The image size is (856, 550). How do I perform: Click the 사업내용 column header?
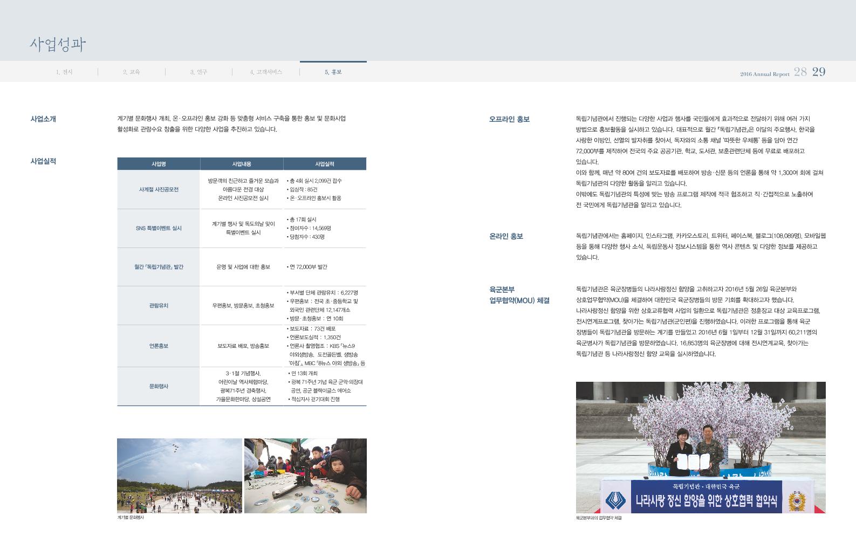tap(242, 163)
